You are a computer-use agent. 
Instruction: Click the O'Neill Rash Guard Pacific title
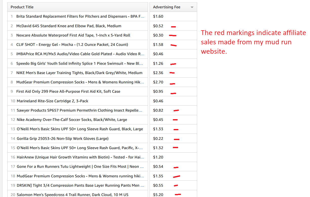pyautogui.click(x=80, y=148)
